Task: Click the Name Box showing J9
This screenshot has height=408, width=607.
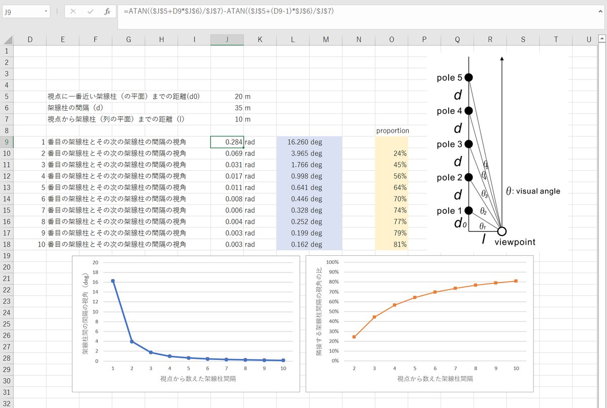Action: coord(22,11)
